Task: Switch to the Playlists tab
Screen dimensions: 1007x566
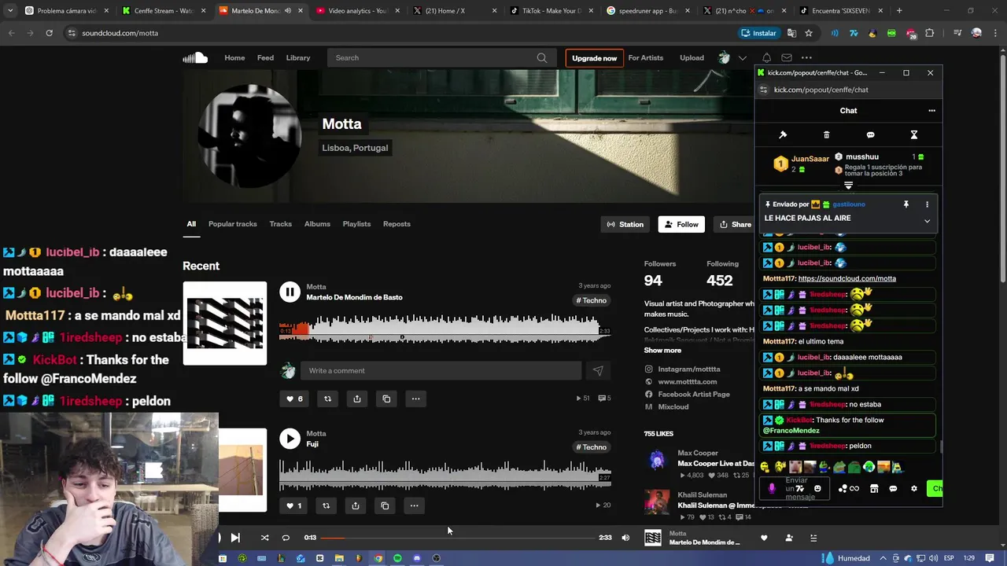Action: (x=356, y=224)
